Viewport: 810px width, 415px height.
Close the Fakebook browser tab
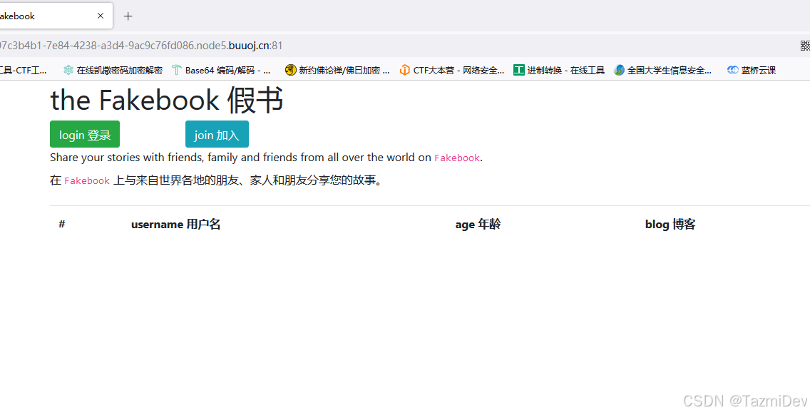(x=101, y=16)
